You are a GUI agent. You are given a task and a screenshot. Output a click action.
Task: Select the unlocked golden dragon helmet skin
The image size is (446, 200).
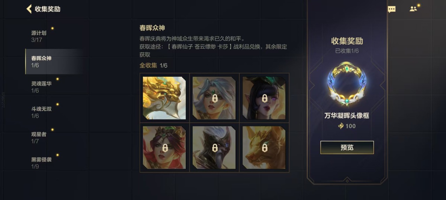coord(164,98)
